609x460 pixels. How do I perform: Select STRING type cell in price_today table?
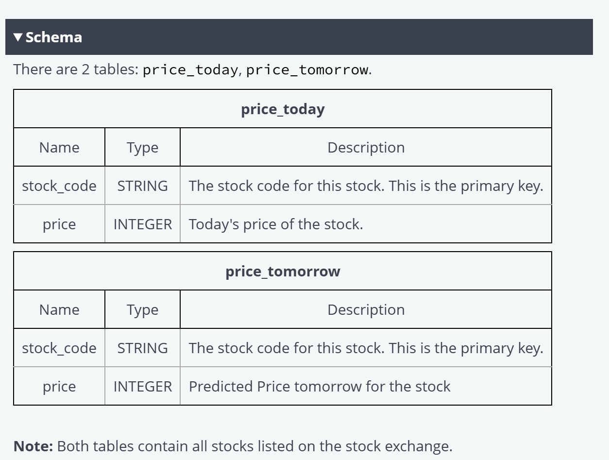142,186
